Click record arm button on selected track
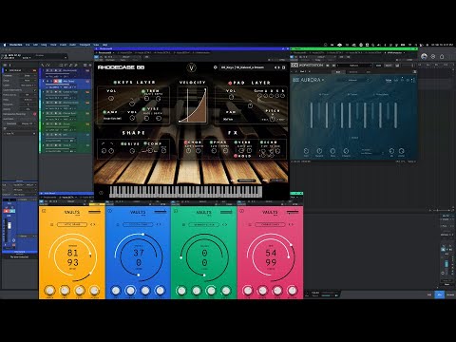 coord(56,82)
